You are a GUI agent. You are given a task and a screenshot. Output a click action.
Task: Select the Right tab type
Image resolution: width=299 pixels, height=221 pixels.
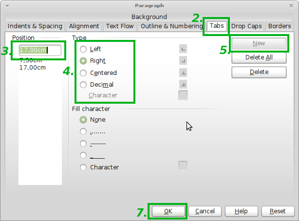pyautogui.click(x=83, y=61)
